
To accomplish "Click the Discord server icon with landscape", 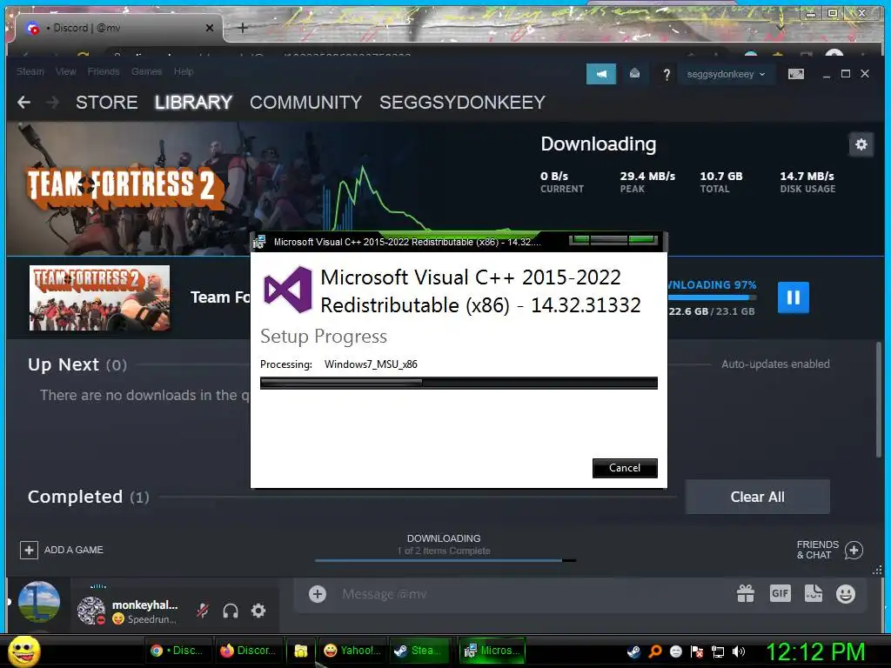I will tap(39, 602).
